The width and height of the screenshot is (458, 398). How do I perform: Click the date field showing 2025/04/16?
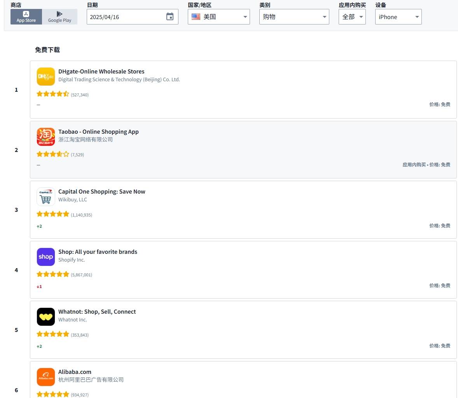[x=132, y=17]
